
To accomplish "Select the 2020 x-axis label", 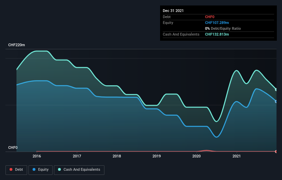I will (x=196, y=156).
